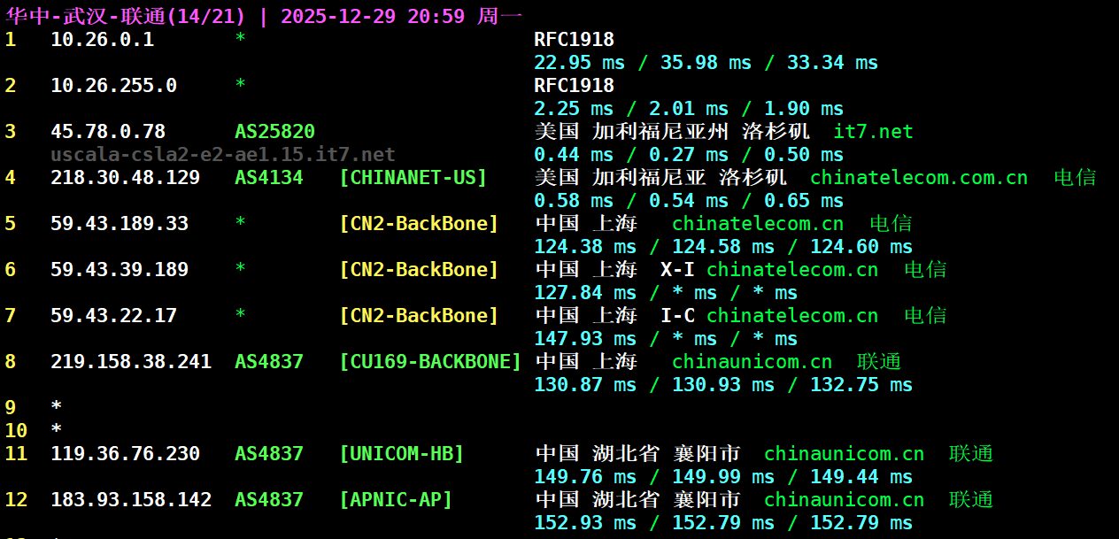
Task: Click the [CU169-BACKBONE] network label
Action: pos(430,362)
